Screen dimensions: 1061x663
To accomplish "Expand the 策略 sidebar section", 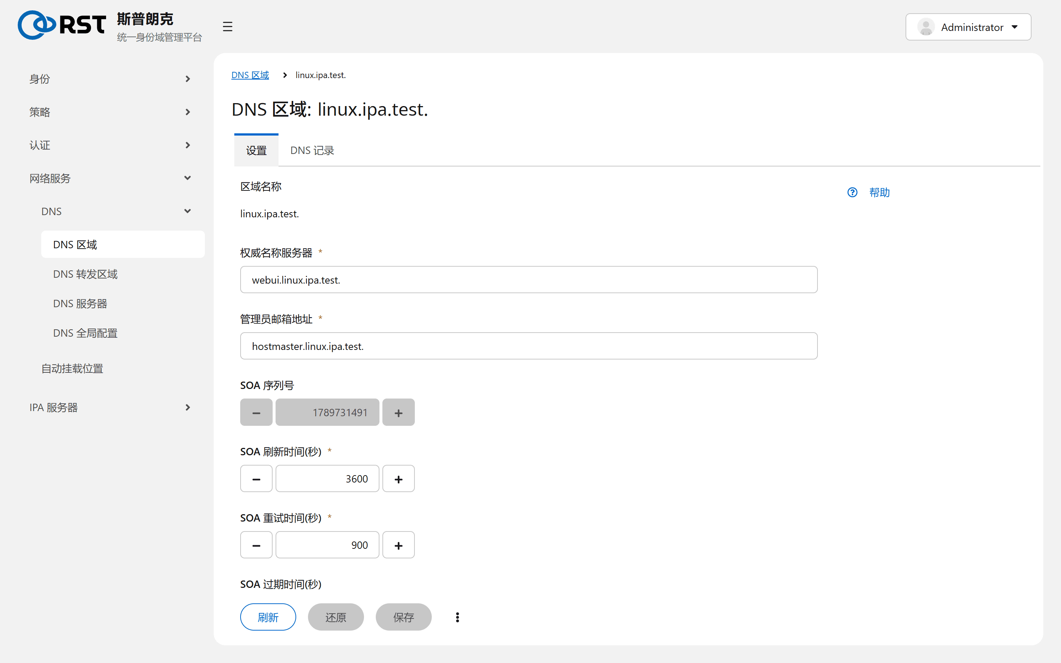I will coord(110,112).
